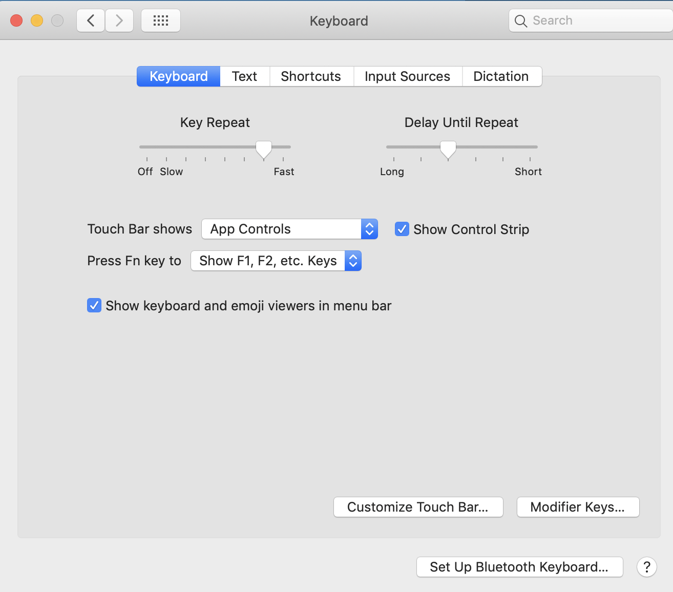The height and width of the screenshot is (592, 673).
Task: Uncheck Show Control Strip checkbox
Action: [402, 229]
